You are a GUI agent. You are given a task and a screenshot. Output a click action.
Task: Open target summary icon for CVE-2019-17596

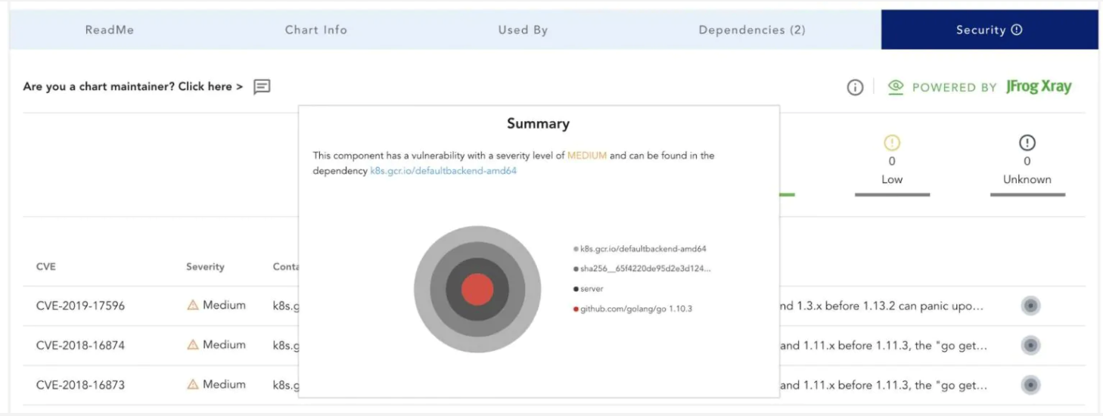[x=1030, y=306]
